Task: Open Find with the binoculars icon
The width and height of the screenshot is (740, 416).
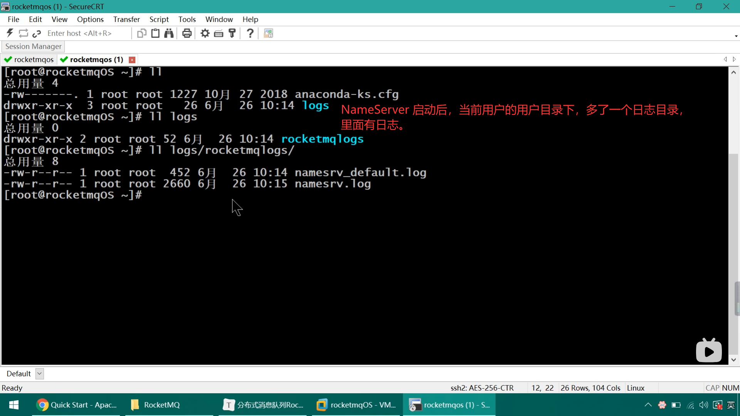Action: (x=169, y=33)
